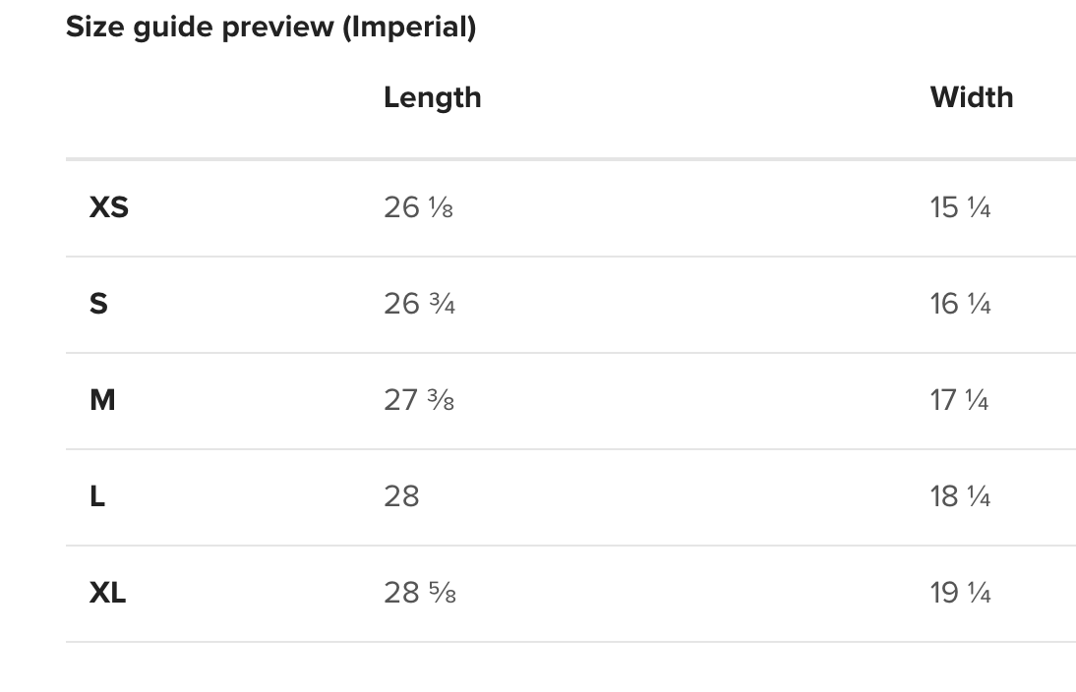Click the S width value 16 ¼
Screen dimensions: 1076x692
(960, 304)
